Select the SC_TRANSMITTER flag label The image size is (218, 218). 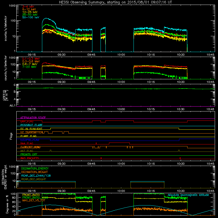32,132
